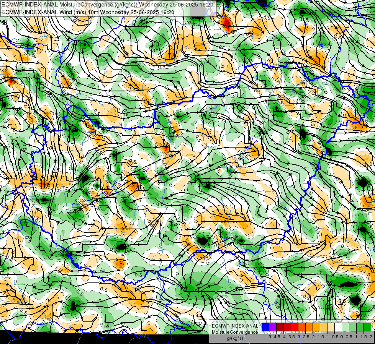Click 'MoistureConvergence' label in the legend box
Viewport: 375px width, 344px height.
tap(235, 332)
